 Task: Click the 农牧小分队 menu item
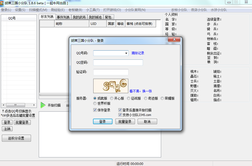point(179,10)
